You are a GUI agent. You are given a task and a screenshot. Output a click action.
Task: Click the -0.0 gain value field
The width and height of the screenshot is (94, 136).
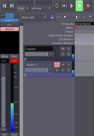click(x=5, y=61)
